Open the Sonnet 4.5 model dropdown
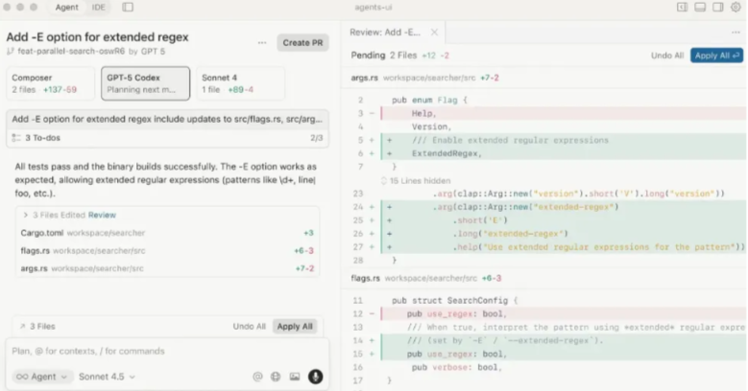Screen dimensions: 748x391 click(x=107, y=377)
